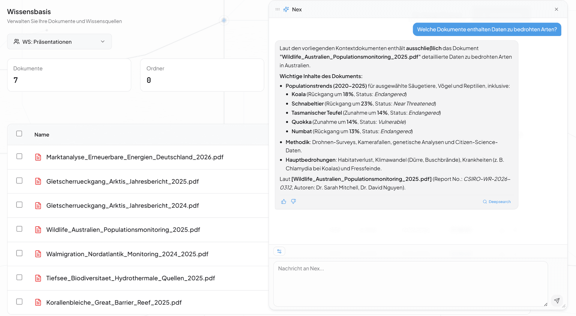Focus the Nachricht an Nex input field
Screen dimensions: 576x316
(410, 282)
